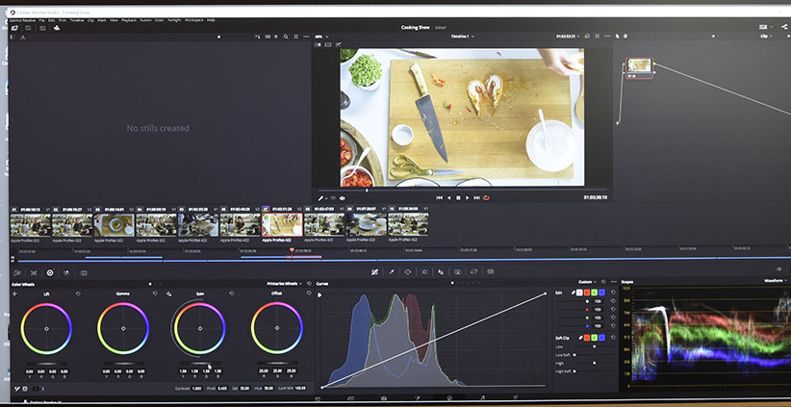Screen dimensions: 791x407
Task: Select the highlighted clip thumbnail 07
Action: tap(282, 225)
